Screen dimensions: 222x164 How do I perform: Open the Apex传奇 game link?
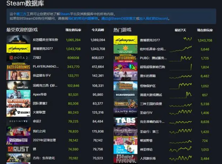(40, 94)
